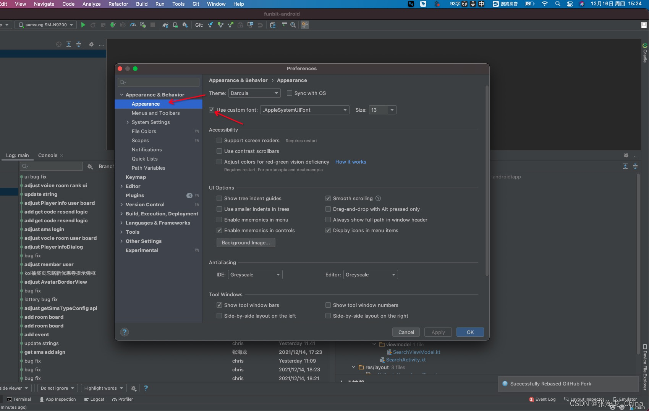This screenshot has width=649, height=411.
Task: Switch to the Console tab
Action: [48, 155]
